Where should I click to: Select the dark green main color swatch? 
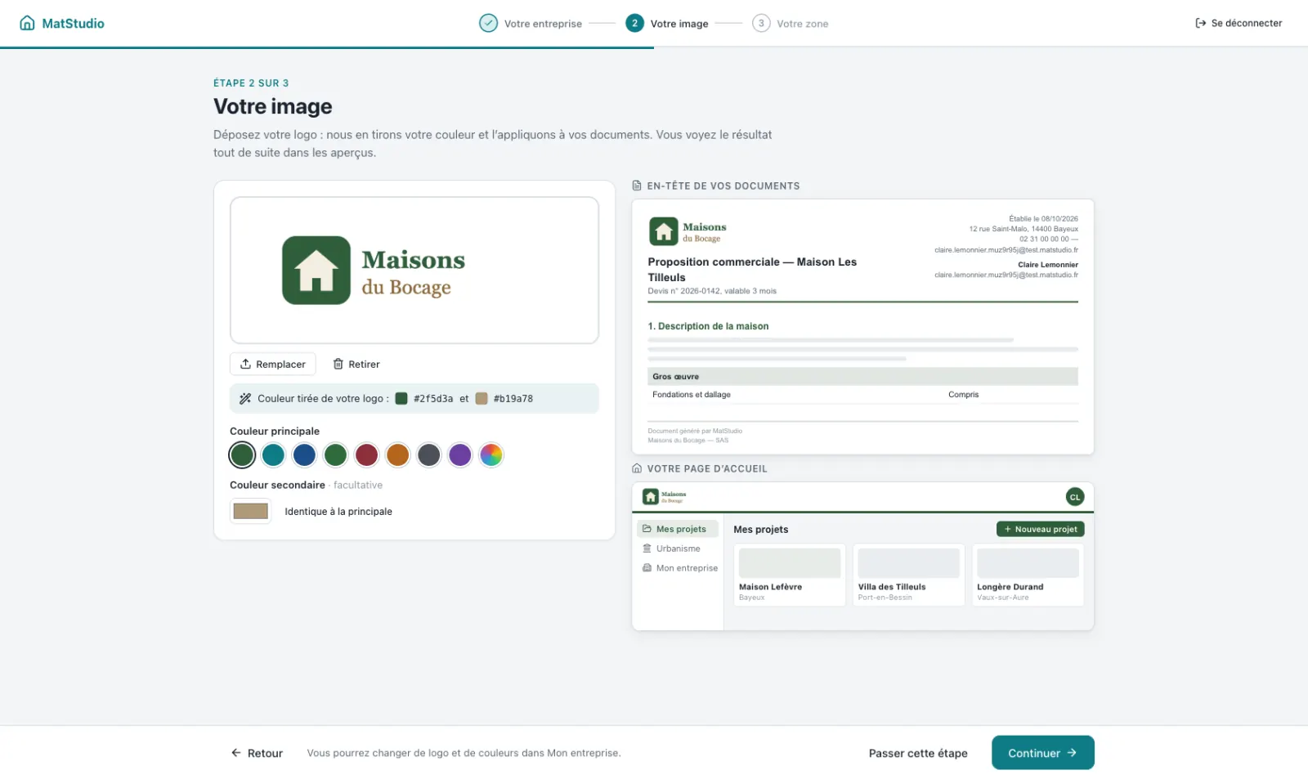pyautogui.click(x=242, y=454)
